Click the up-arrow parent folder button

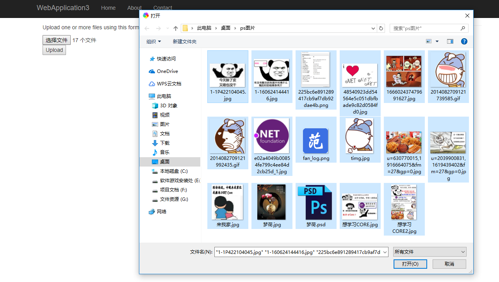point(176,28)
